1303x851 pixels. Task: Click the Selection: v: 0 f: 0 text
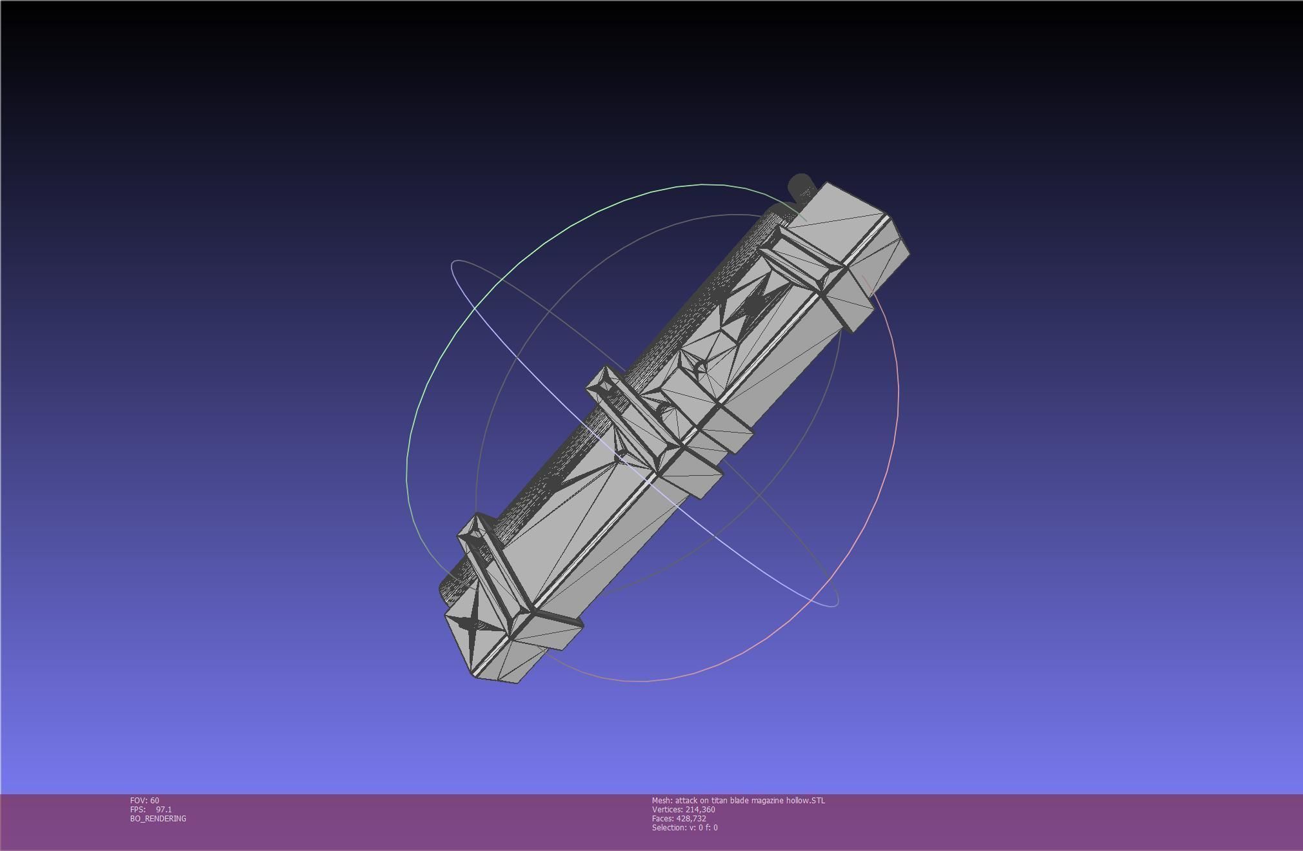pos(684,827)
